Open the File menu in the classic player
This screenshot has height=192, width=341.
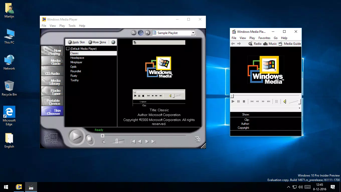[x=234, y=38]
